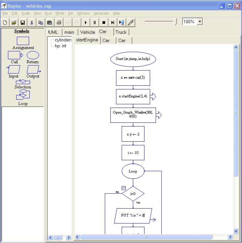Select the hp: int member in the tree
Screen dimensions: 242x243
pos(60,46)
